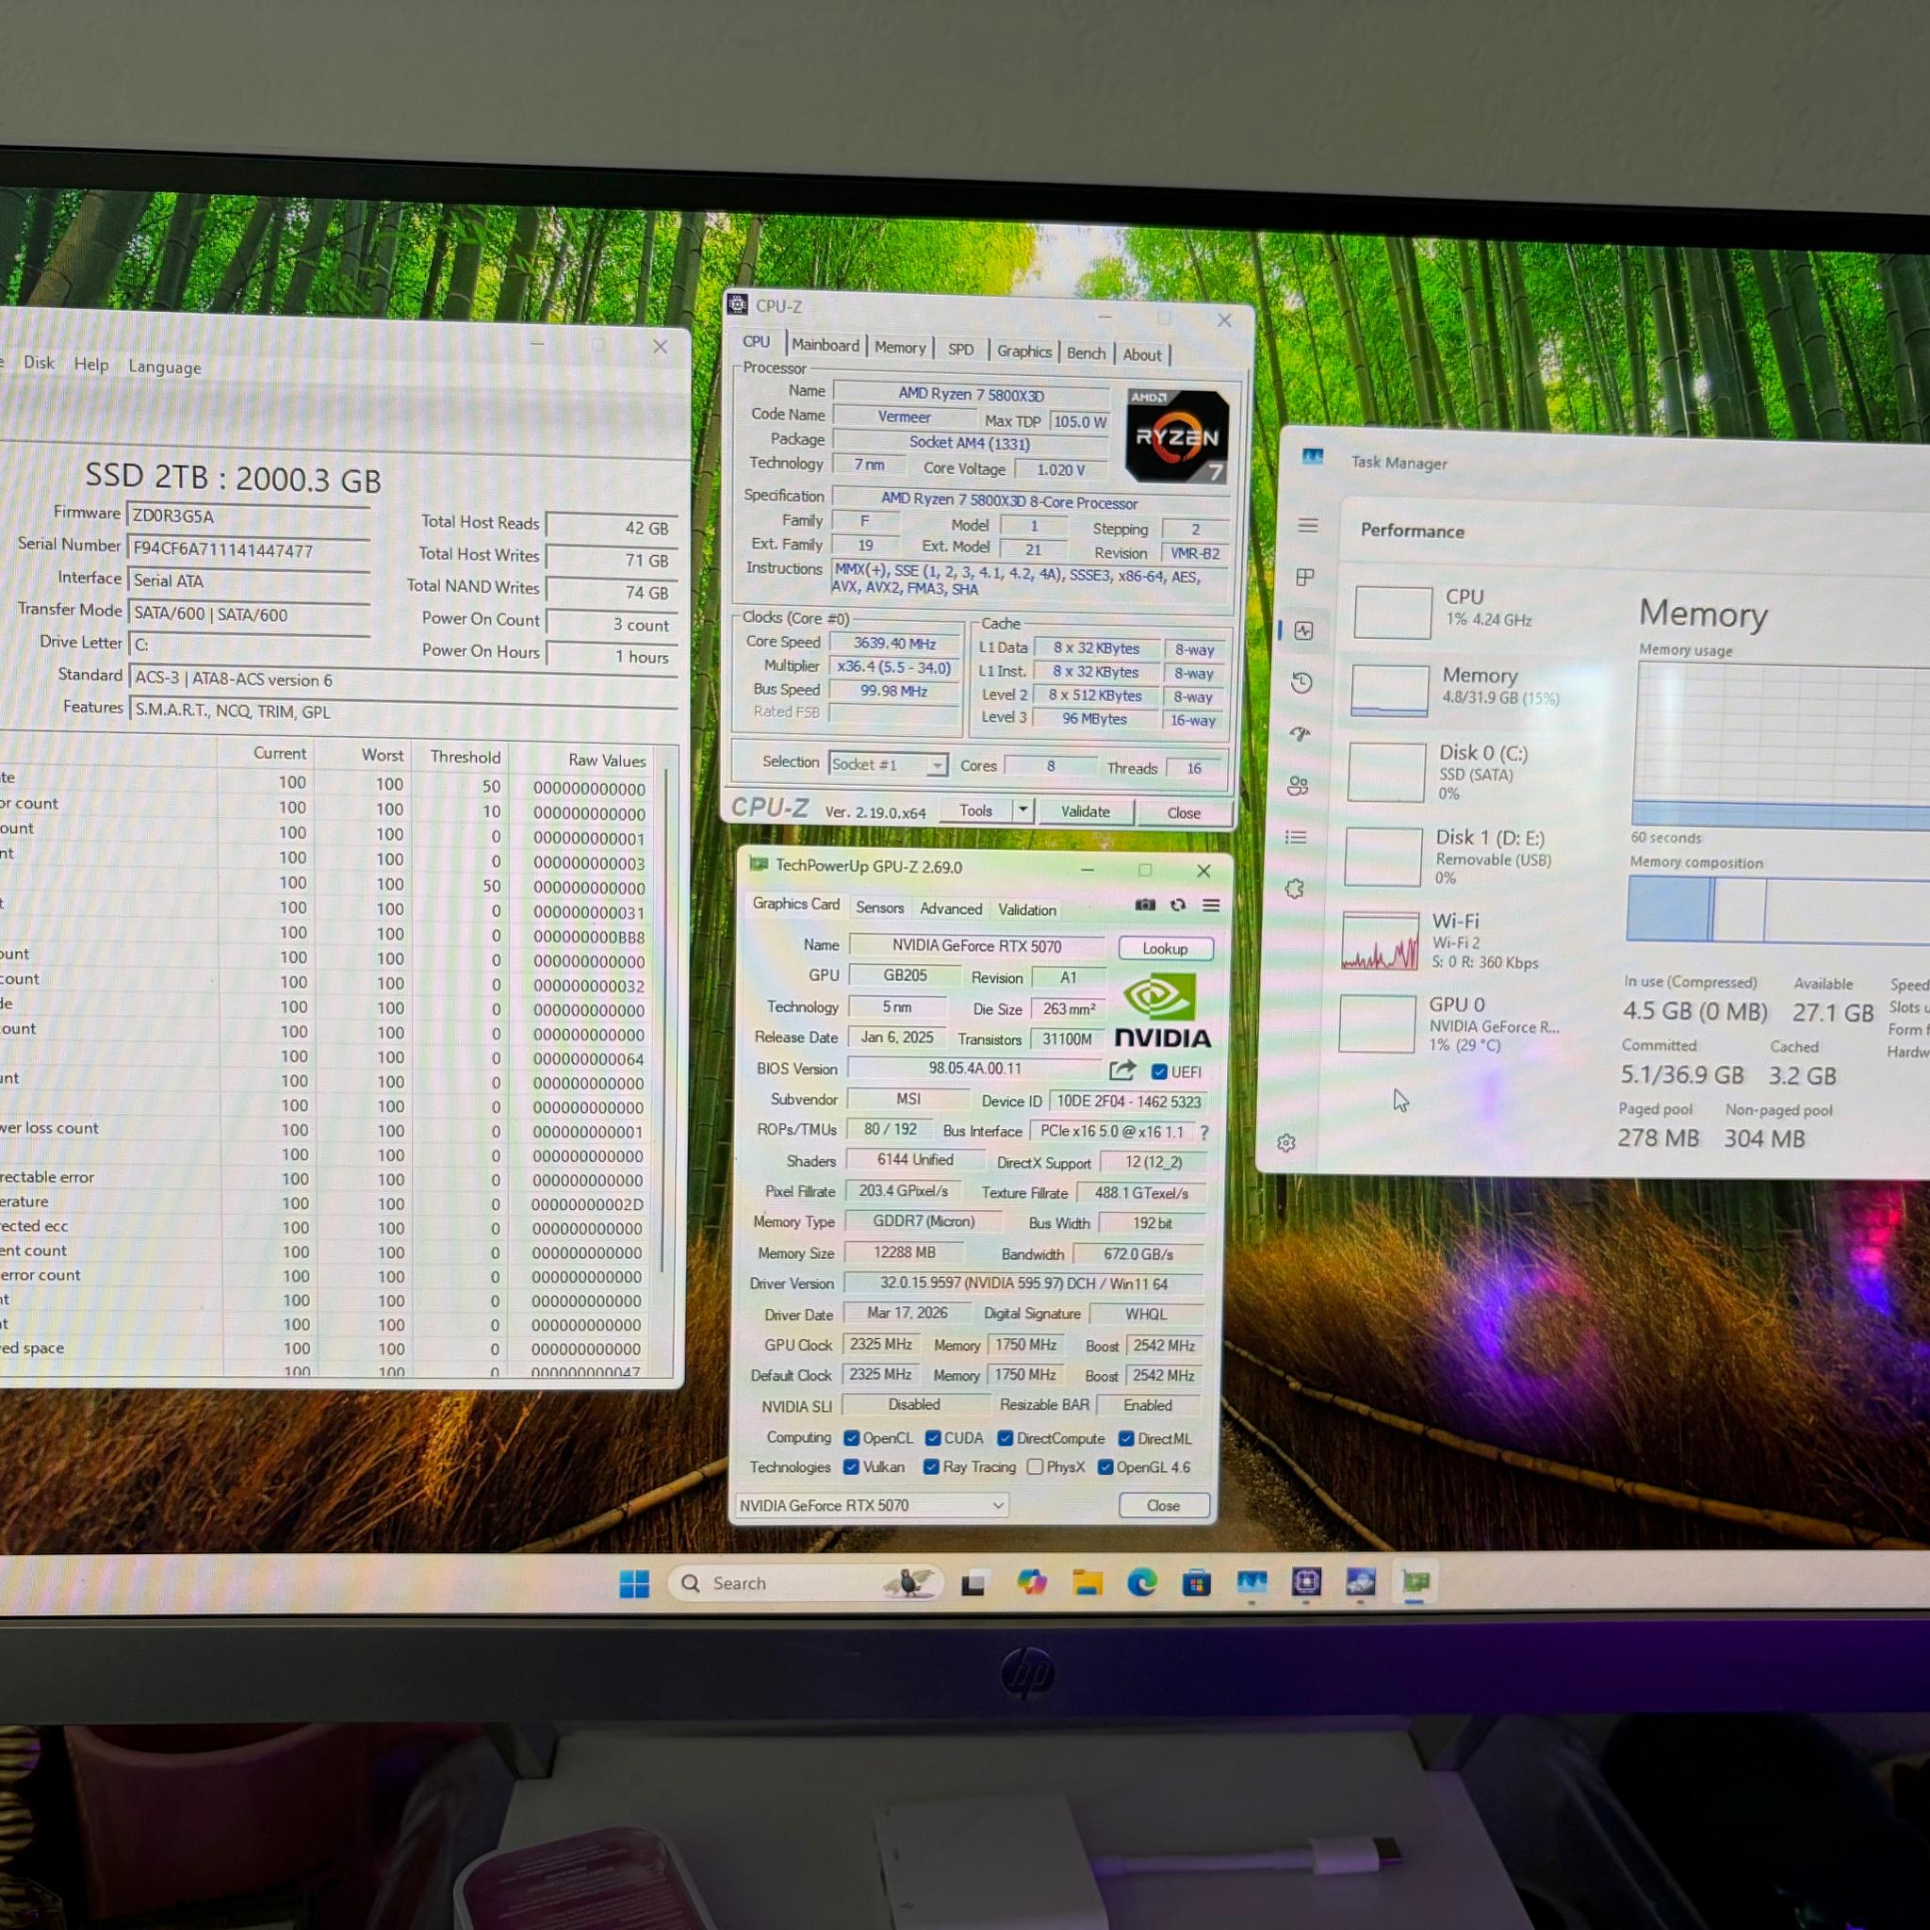The height and width of the screenshot is (1930, 1930).
Task: Open Startup apps icon in Task Manager
Action: point(1300,734)
